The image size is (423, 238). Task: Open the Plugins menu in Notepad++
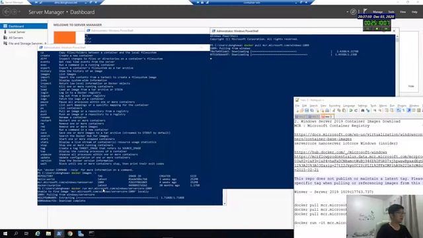402,106
